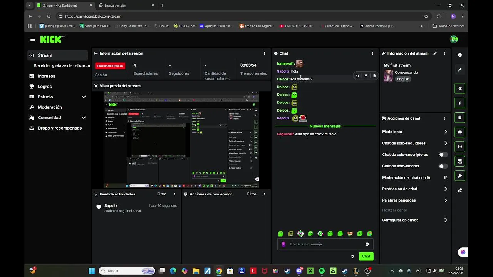
Task: Expand Configurar objetivos options
Action: click(446, 220)
